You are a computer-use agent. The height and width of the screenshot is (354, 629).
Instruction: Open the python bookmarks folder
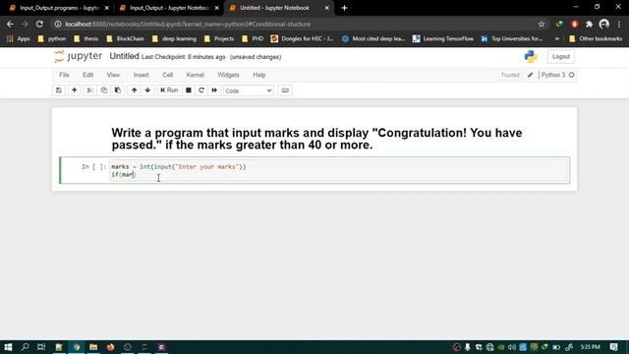[52, 39]
